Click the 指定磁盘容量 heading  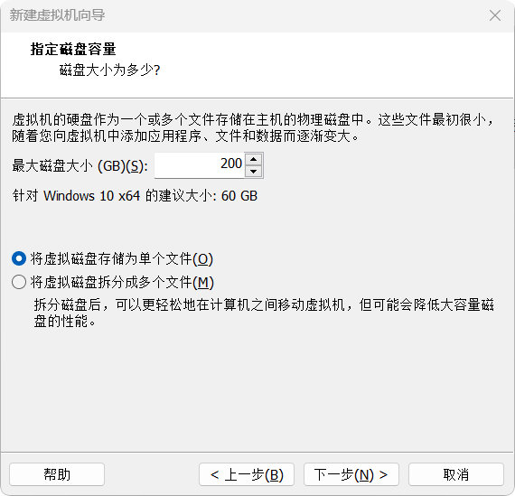(x=73, y=50)
